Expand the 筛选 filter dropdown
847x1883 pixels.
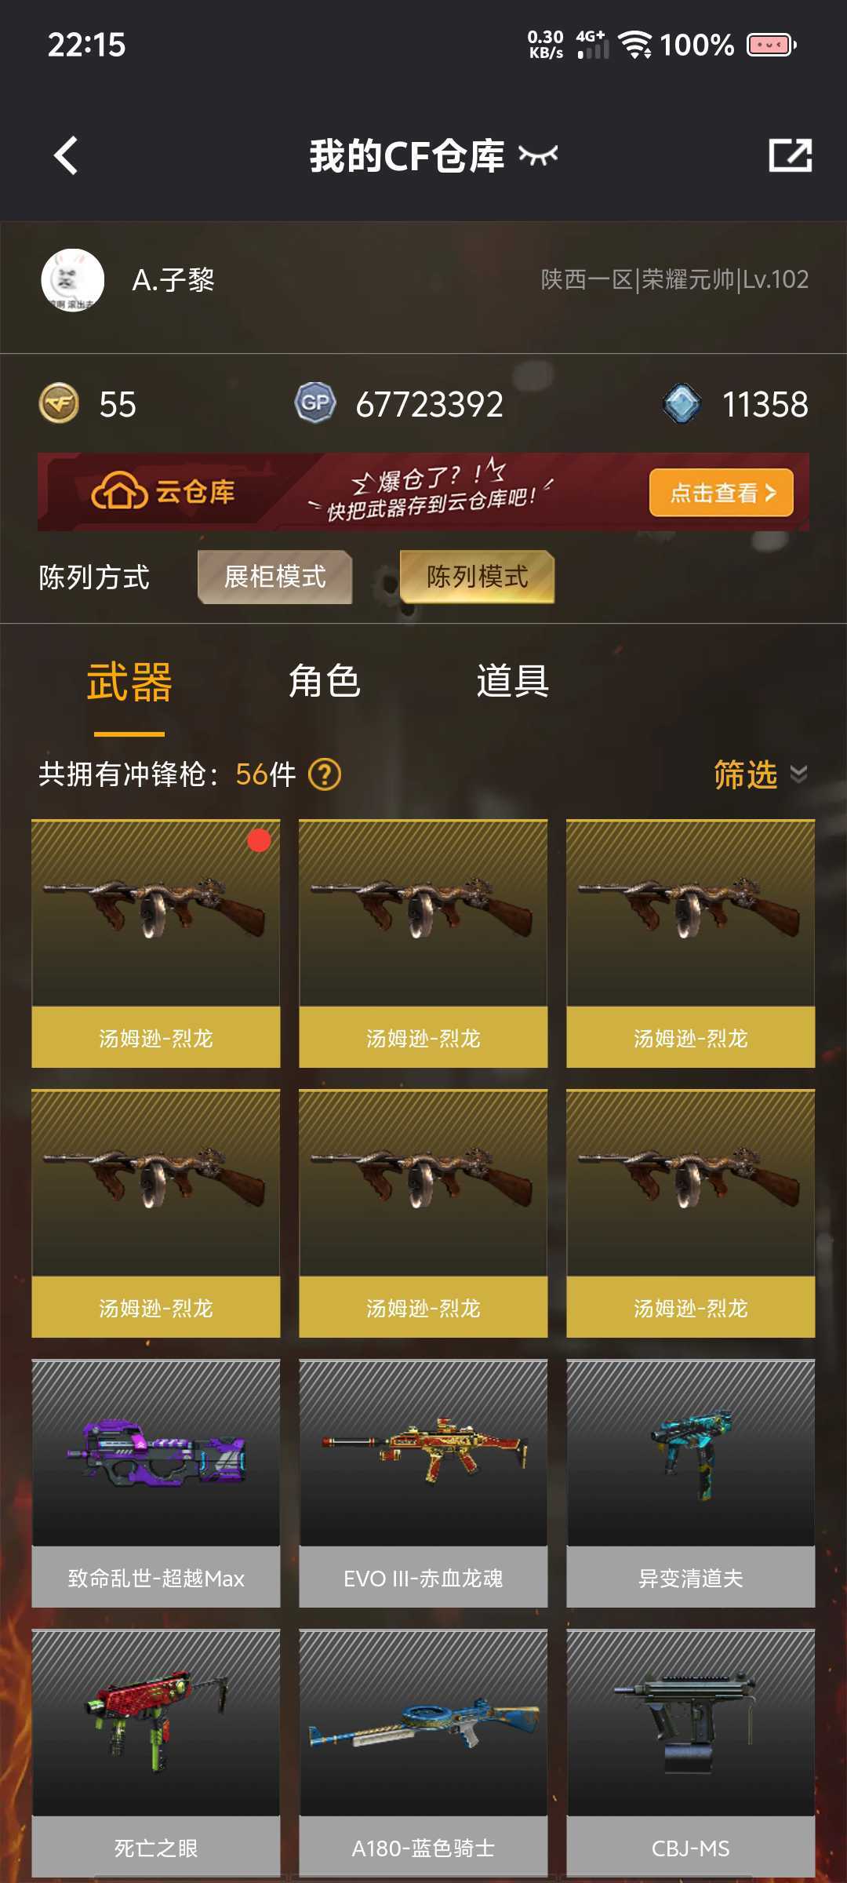(x=760, y=774)
